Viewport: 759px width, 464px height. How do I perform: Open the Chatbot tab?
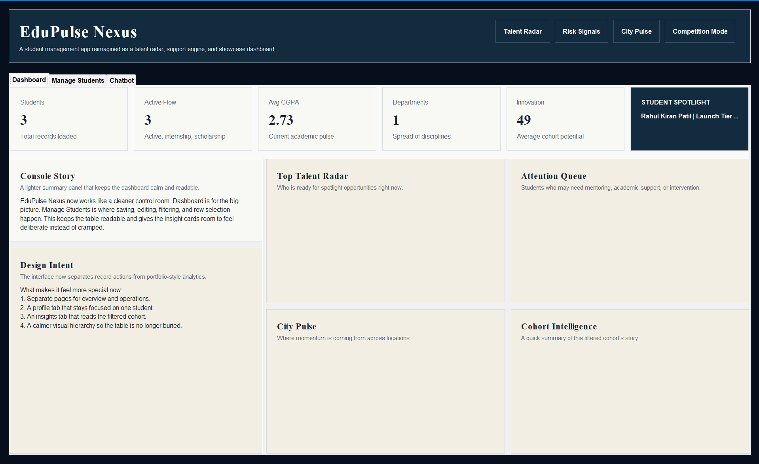(121, 80)
